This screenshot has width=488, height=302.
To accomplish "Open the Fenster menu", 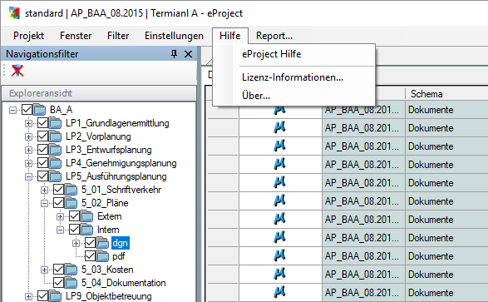I will (x=76, y=36).
